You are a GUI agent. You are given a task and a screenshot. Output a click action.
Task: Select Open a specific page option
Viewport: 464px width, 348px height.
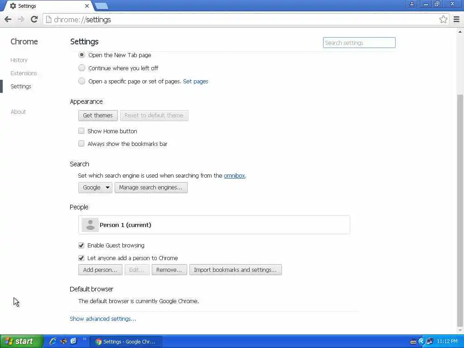(x=82, y=81)
